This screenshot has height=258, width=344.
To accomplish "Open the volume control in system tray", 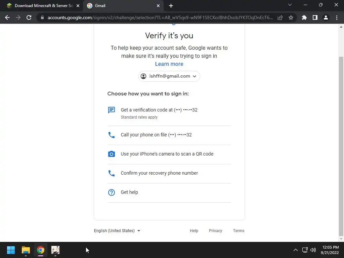I will [x=313, y=250].
